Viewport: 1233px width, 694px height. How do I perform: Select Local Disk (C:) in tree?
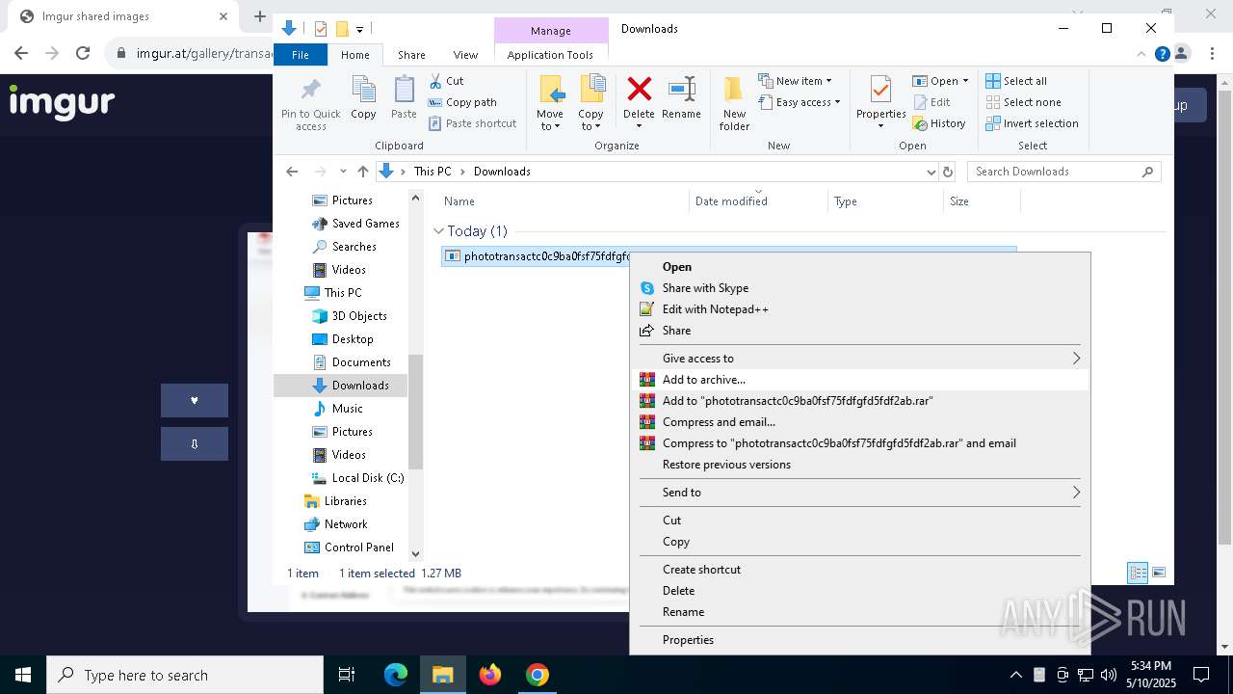pyautogui.click(x=357, y=478)
